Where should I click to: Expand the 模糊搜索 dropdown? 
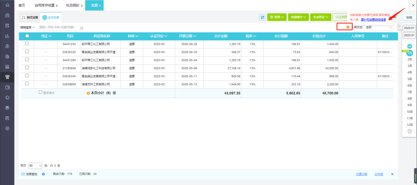tap(27, 27)
